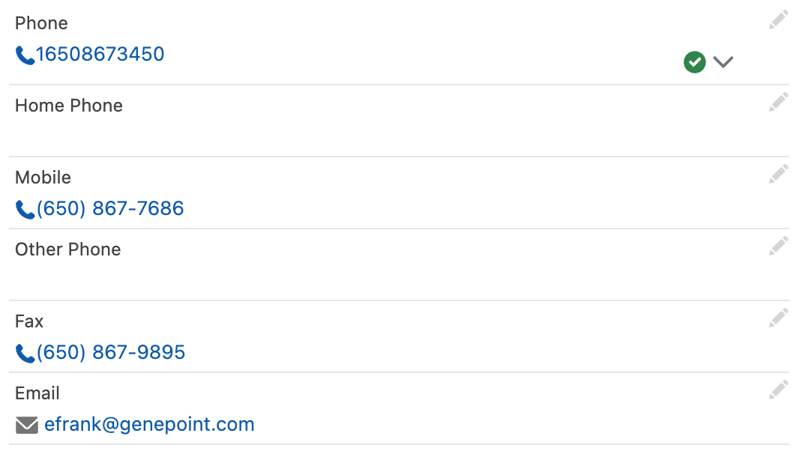Click the Fax field edit pencil
The height and width of the screenshot is (451, 802).
tap(779, 318)
